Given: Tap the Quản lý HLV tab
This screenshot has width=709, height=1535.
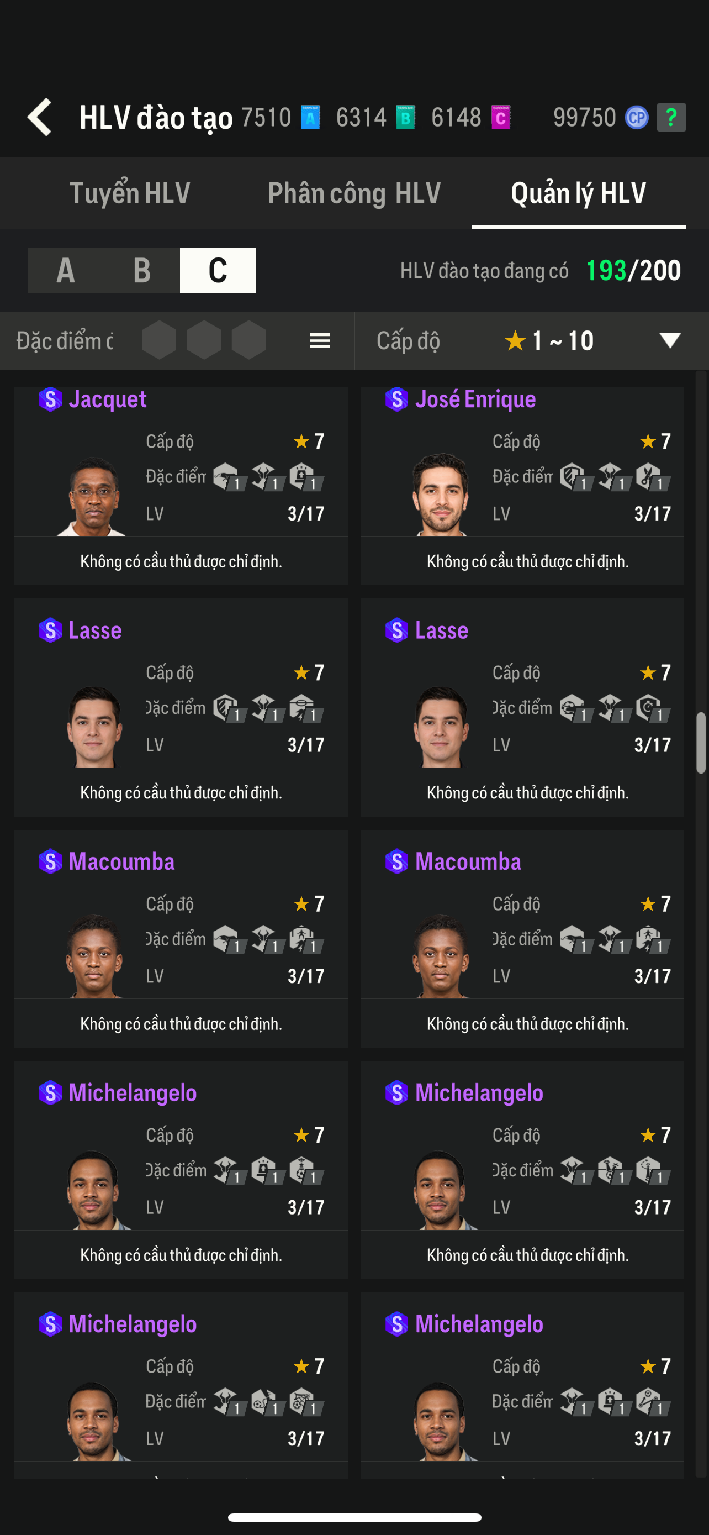Looking at the screenshot, I should (578, 193).
